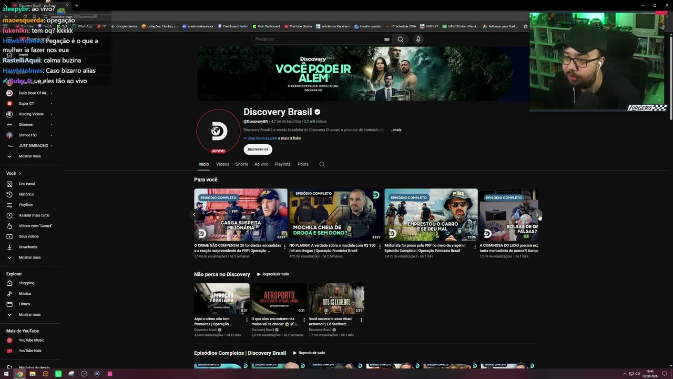Image resolution: width=673 pixels, height=379 pixels.
Task: Open YouTube Music from sidebar
Action: (x=31, y=340)
